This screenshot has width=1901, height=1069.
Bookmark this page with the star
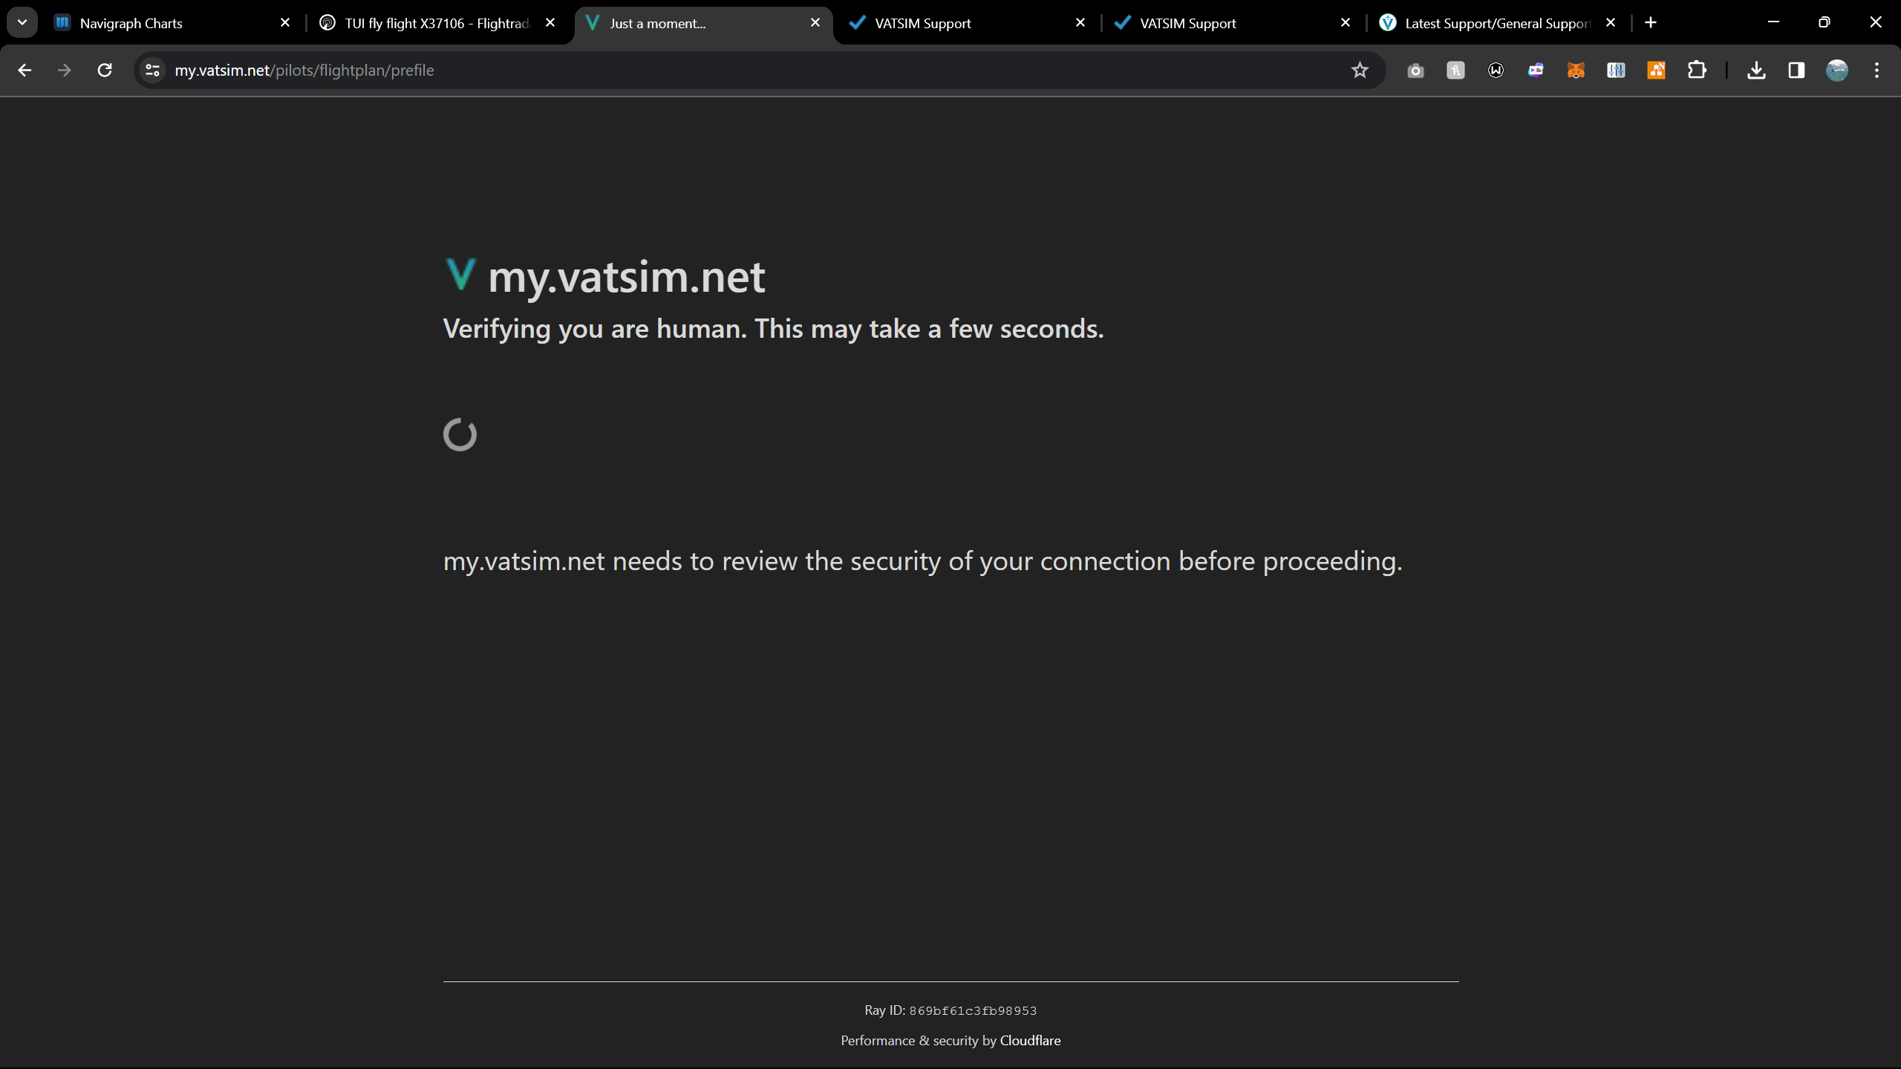[x=1360, y=71]
